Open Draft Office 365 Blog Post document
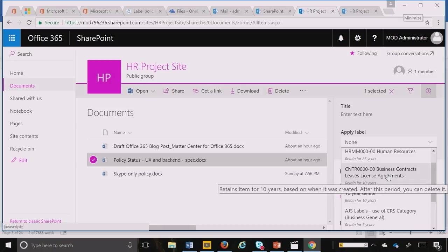The height and width of the screenshot is (252, 448). pyautogui.click(x=178, y=146)
